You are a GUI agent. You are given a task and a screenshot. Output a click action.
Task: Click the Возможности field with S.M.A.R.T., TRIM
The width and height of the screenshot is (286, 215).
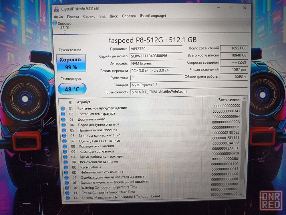click(189, 92)
